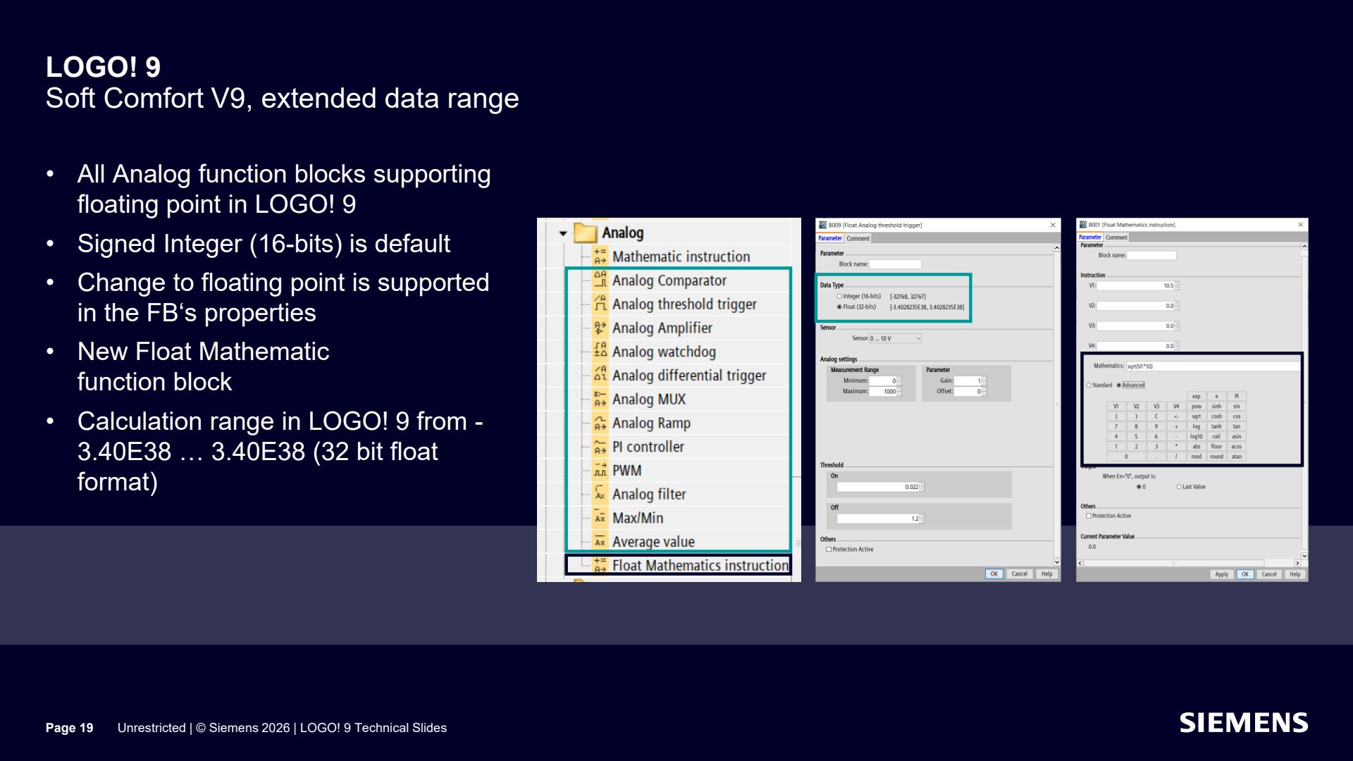The image size is (1353, 761).
Task: Confirm with OK in Float Mathematics dialog
Action: tap(1245, 574)
